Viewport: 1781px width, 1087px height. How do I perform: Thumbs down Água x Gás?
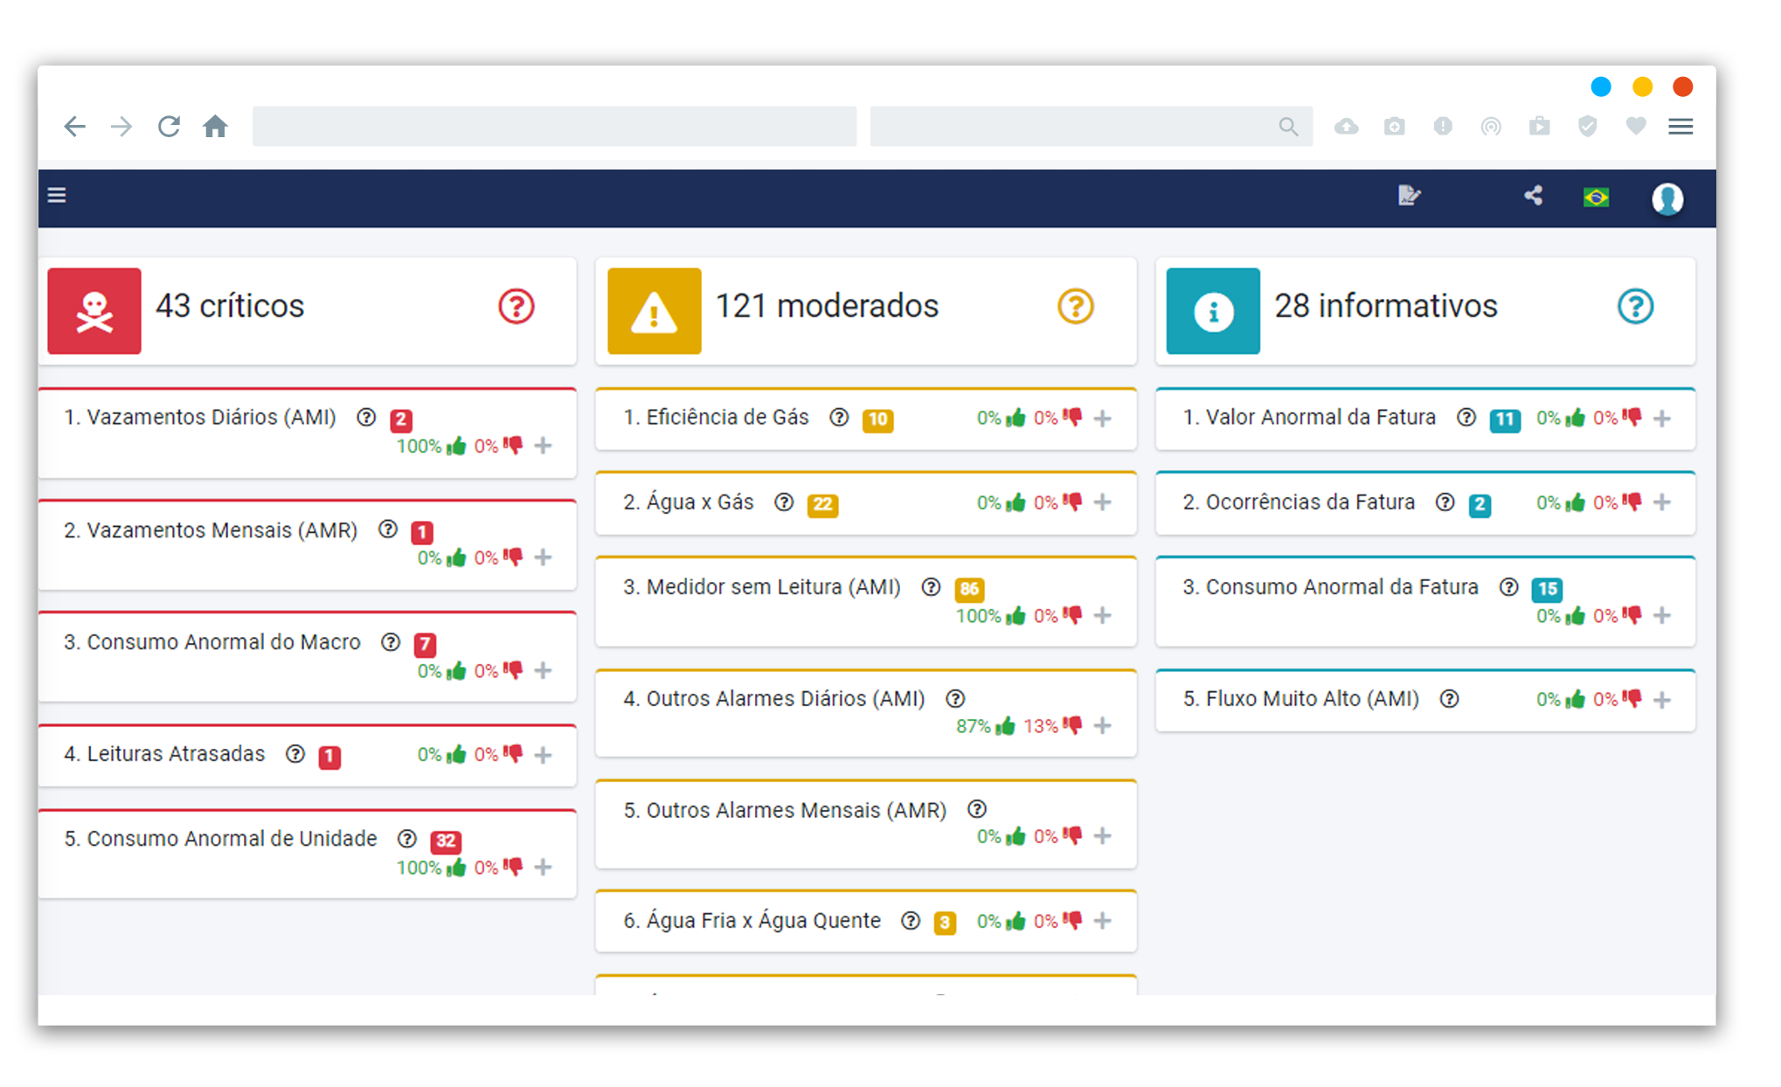coord(1072,502)
